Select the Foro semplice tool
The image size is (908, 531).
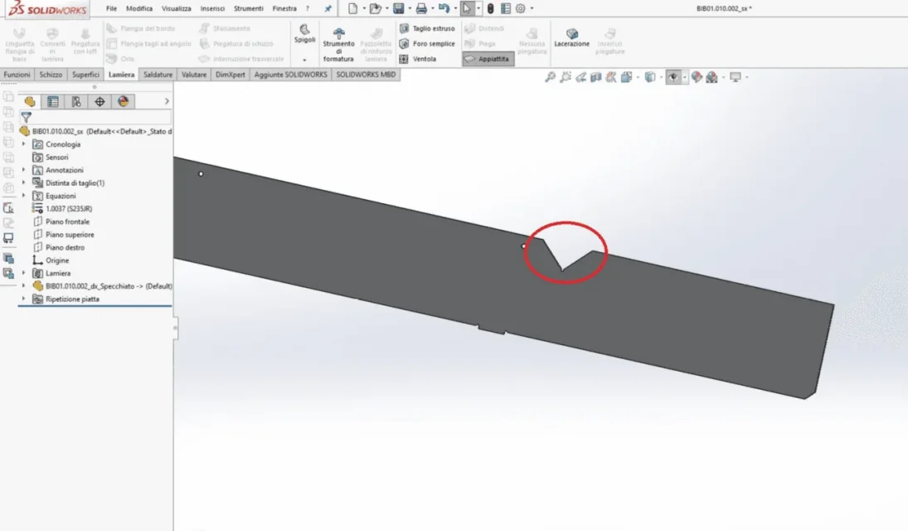point(427,43)
